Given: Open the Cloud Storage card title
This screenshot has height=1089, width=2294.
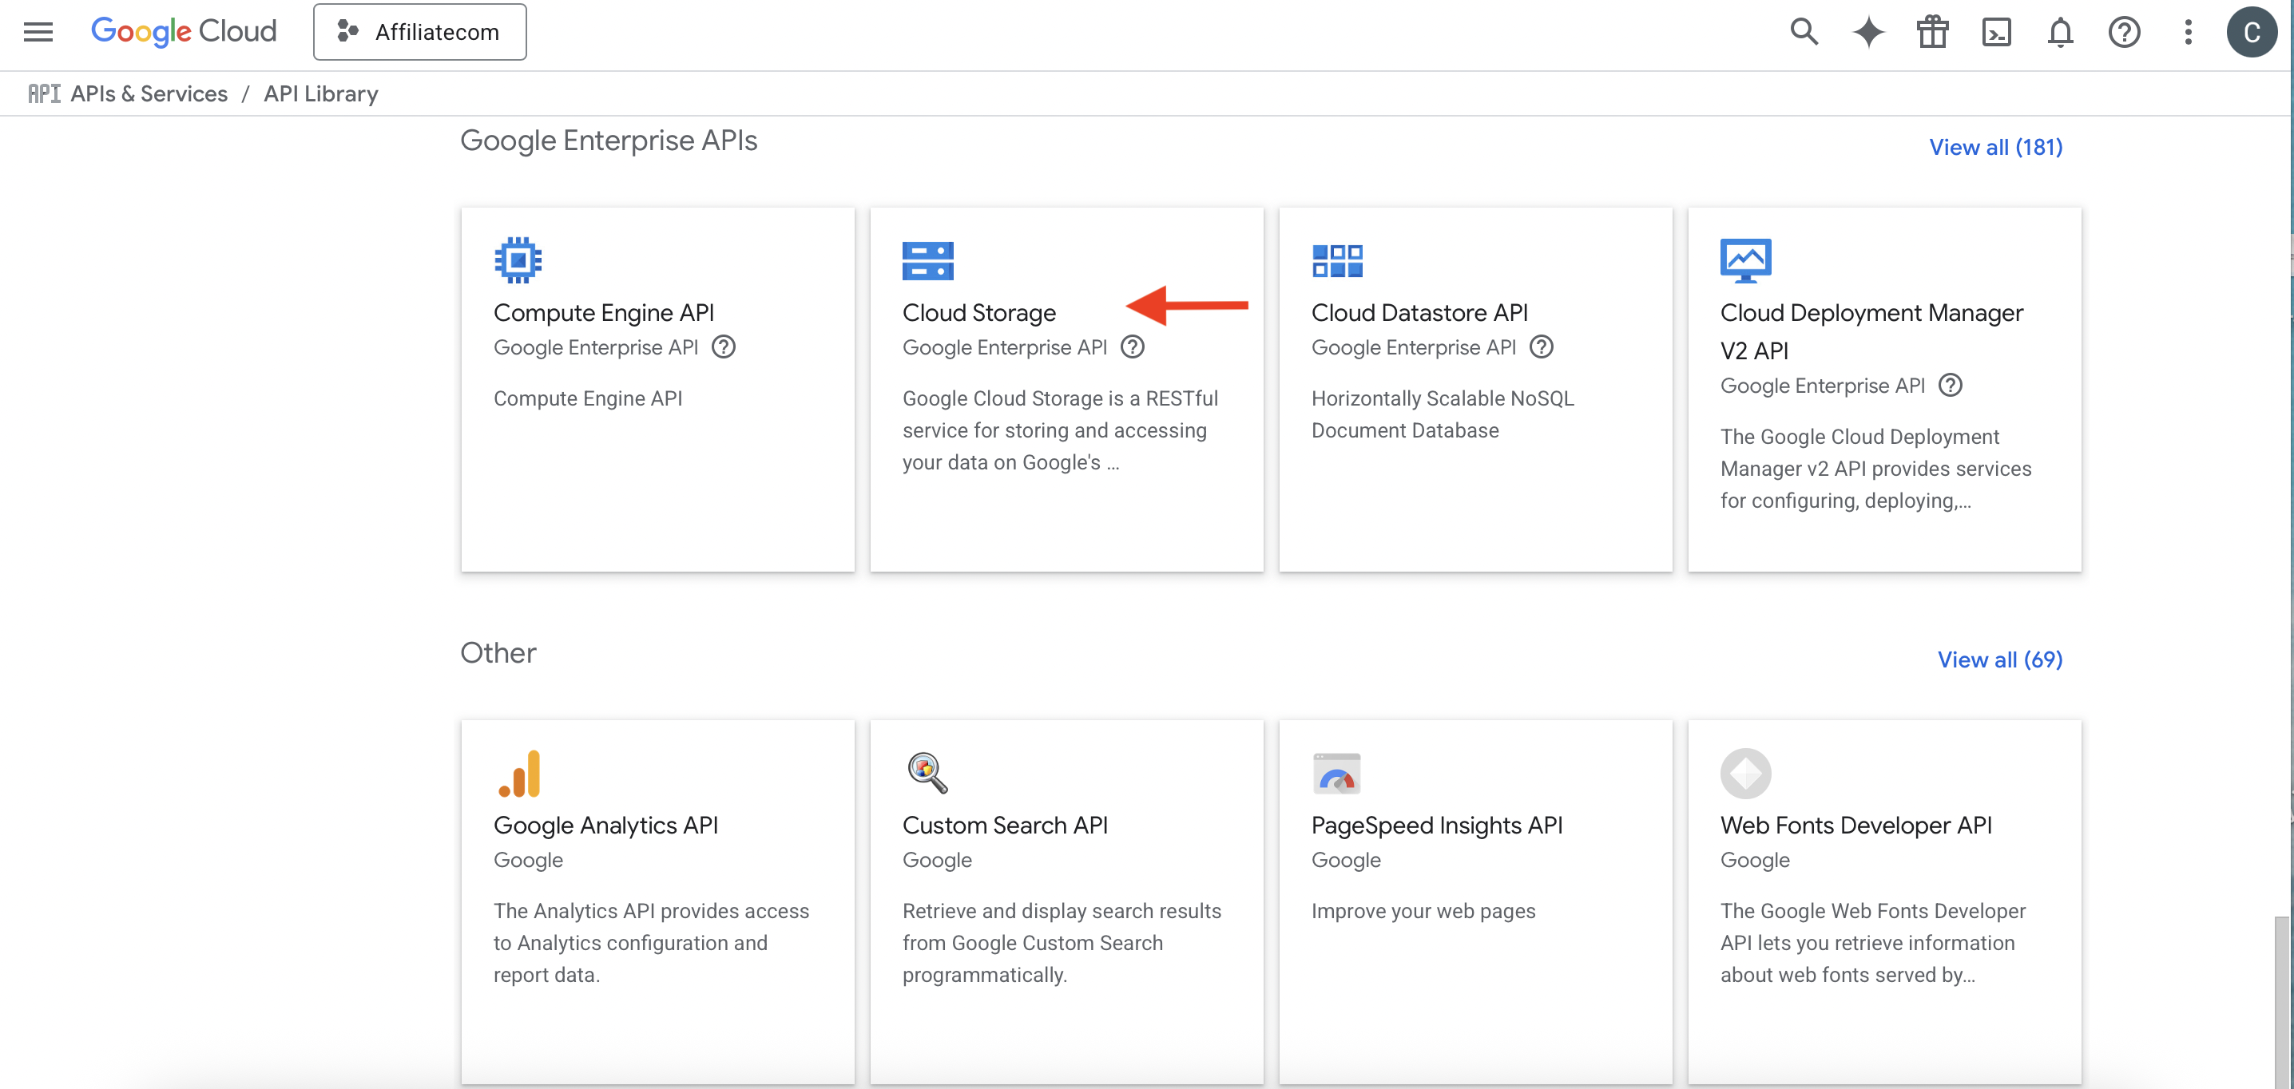Looking at the screenshot, I should [978, 312].
